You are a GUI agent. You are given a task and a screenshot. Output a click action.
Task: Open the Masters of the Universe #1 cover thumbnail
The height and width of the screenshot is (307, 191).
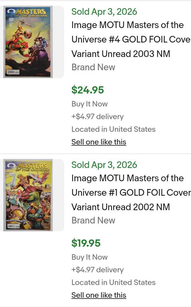tap(28, 195)
